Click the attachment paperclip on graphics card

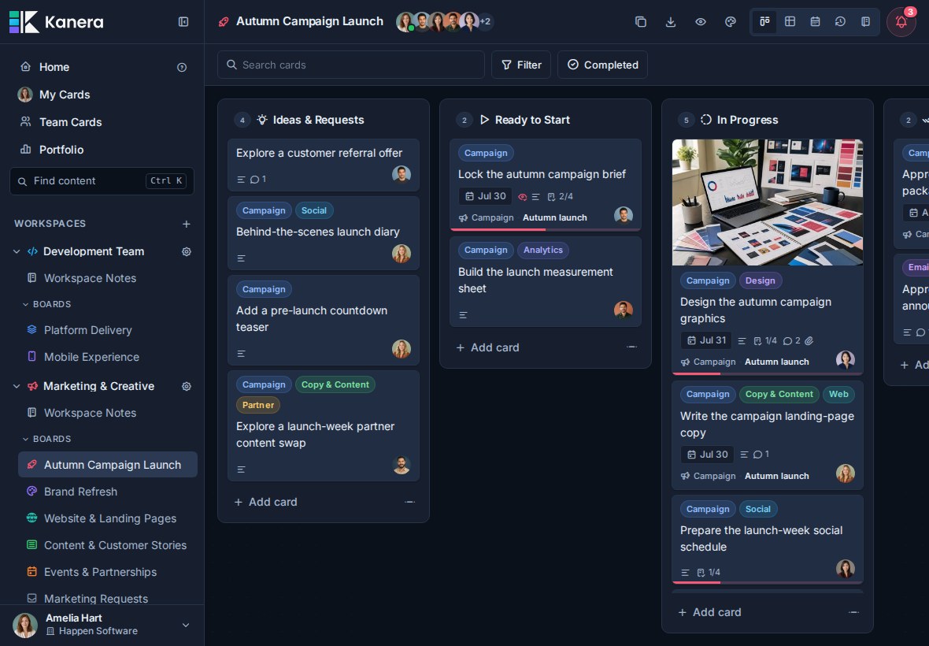coord(809,341)
